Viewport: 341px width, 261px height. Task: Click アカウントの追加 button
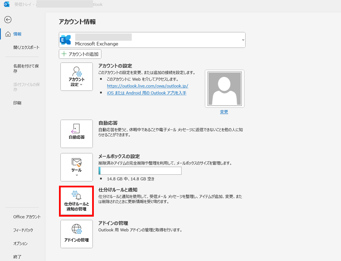[x=80, y=54]
